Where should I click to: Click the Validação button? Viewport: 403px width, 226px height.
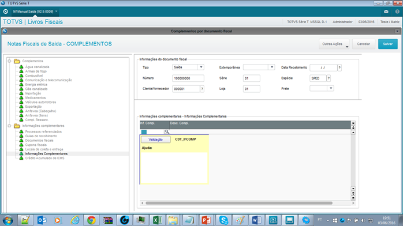155,140
